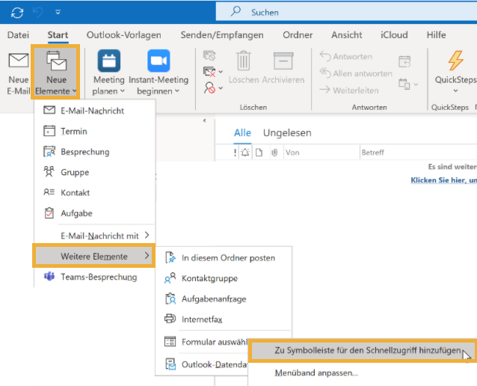Choose Gruppe from the menu
The image size is (477, 386).
tap(95, 172)
